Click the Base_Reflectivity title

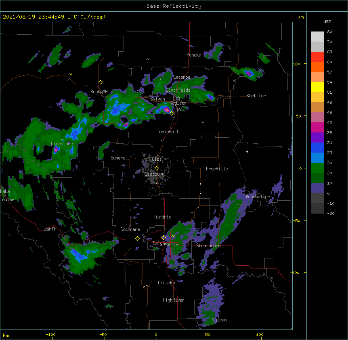(174, 6)
